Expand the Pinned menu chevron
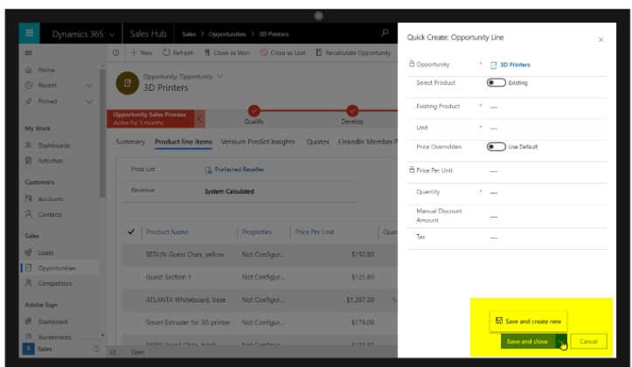This screenshot has height=367, width=632. coord(89,101)
